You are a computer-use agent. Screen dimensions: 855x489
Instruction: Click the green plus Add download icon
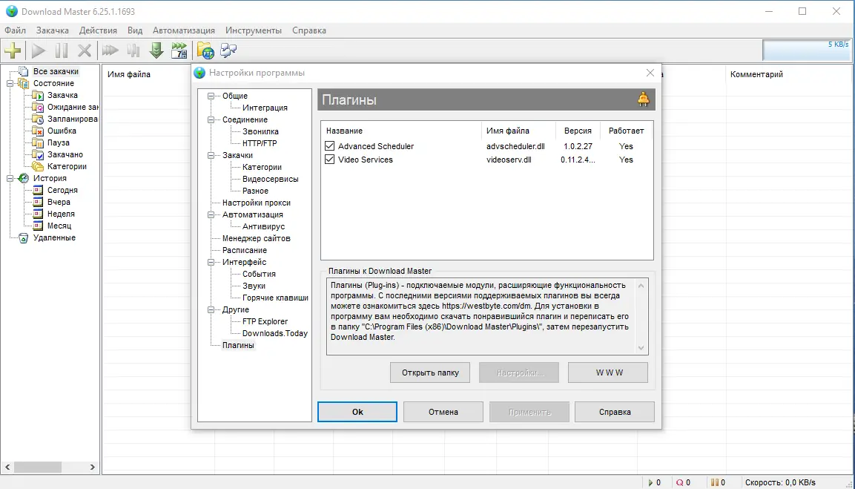tap(13, 50)
